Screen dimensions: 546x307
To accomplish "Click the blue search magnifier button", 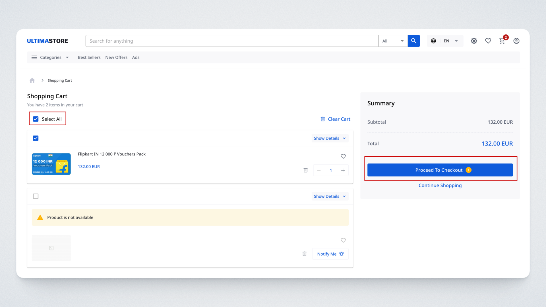I will (413, 41).
